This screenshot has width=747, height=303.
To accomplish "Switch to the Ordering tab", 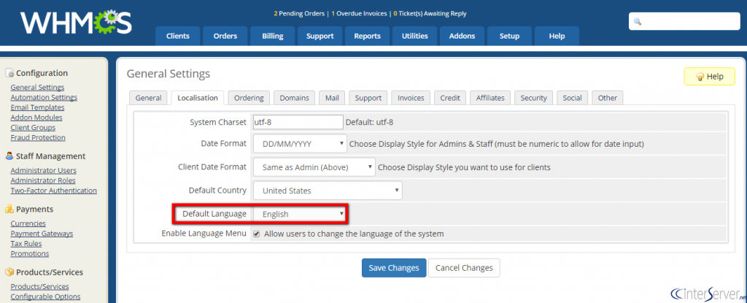I will (249, 98).
